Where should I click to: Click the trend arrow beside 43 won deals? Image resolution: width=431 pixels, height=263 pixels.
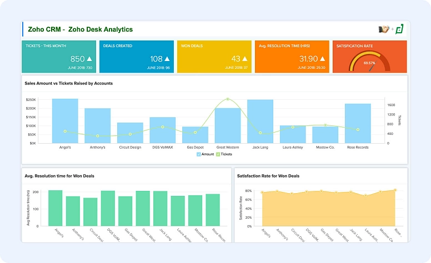[x=244, y=59]
